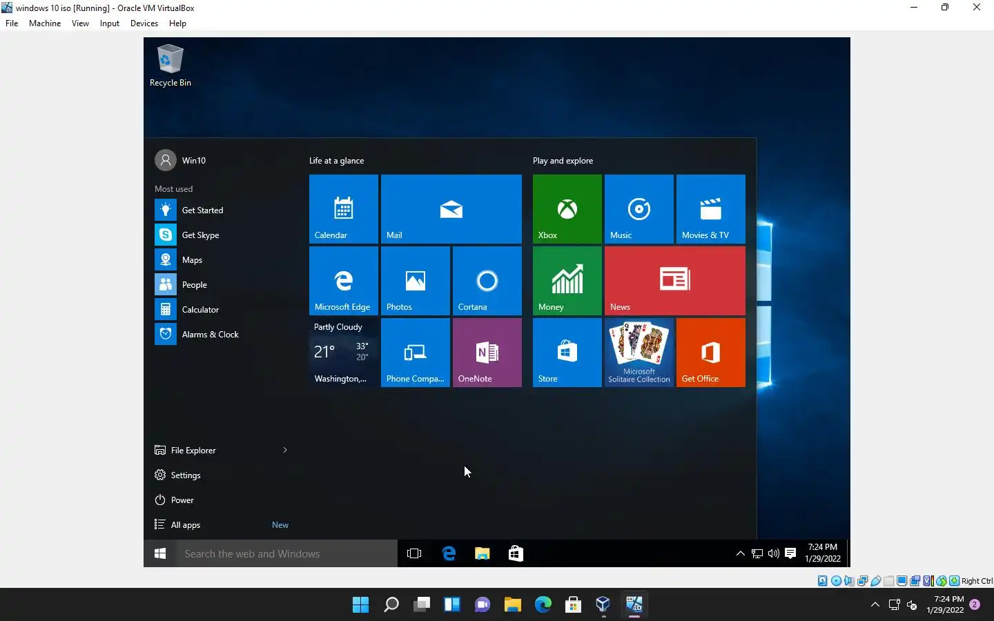Open Task View in guest taskbar
This screenshot has height=621, width=994.
(x=414, y=553)
